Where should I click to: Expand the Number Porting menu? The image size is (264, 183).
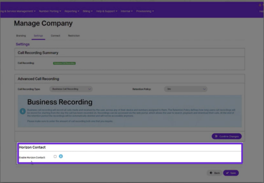(x=50, y=11)
